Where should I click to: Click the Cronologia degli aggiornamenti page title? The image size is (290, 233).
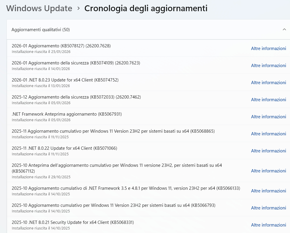[x=146, y=9]
